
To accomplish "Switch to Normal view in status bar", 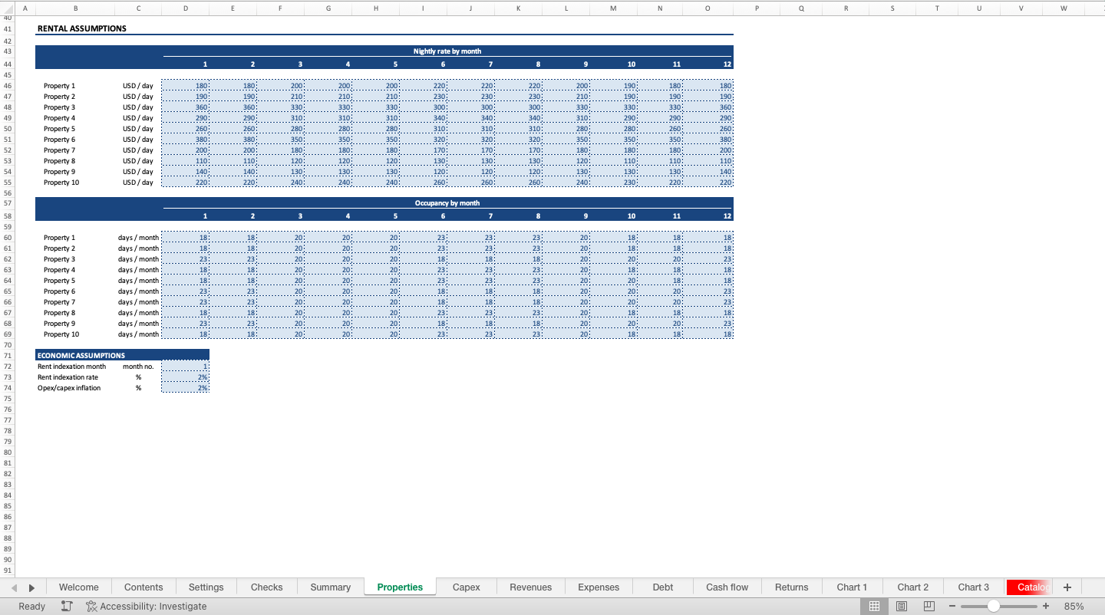I will coord(874,606).
